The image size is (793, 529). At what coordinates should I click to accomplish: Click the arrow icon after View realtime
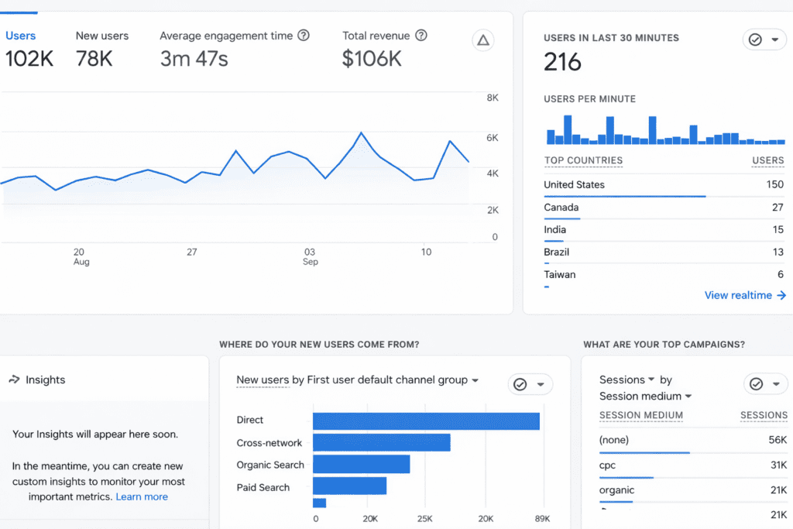(781, 295)
